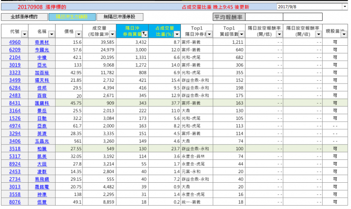
Task: Open the 成交量 column filter dropdown
Action: click(113, 34)
